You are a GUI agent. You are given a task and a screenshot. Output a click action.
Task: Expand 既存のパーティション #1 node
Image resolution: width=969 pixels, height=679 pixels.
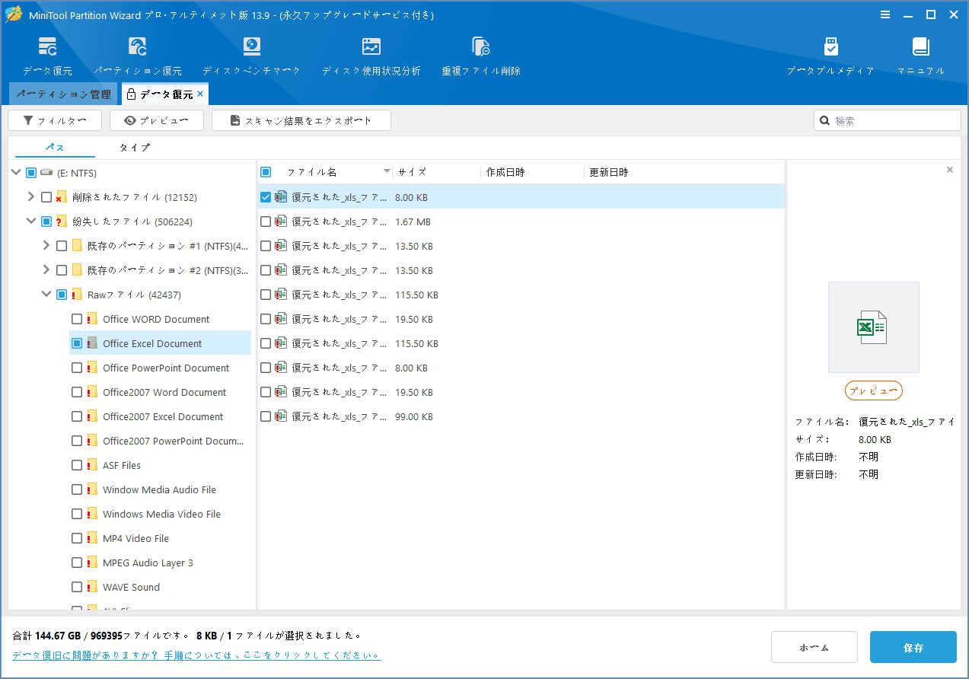point(46,246)
